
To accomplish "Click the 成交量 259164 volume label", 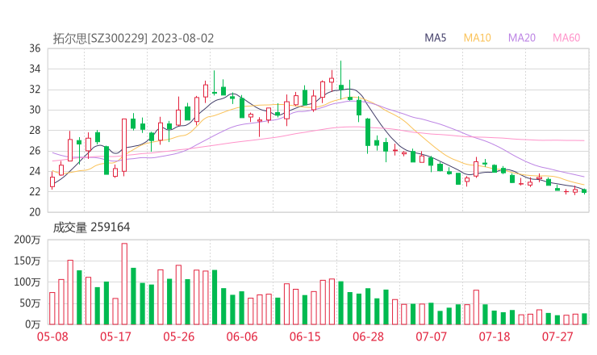I will coord(91,228).
